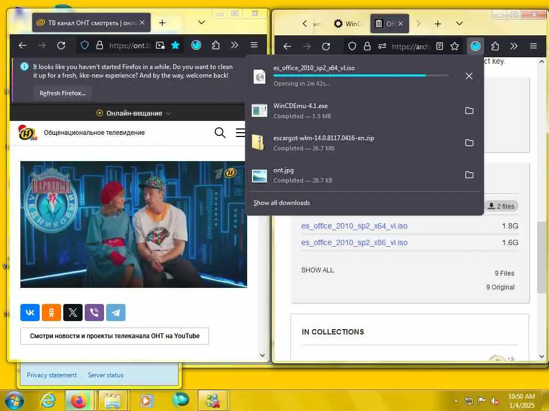Click the padlock site info icon in left window
The height and width of the screenshot is (411, 549).
point(100,45)
